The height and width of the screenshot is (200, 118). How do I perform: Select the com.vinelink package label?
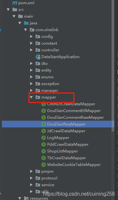coord(47,30)
